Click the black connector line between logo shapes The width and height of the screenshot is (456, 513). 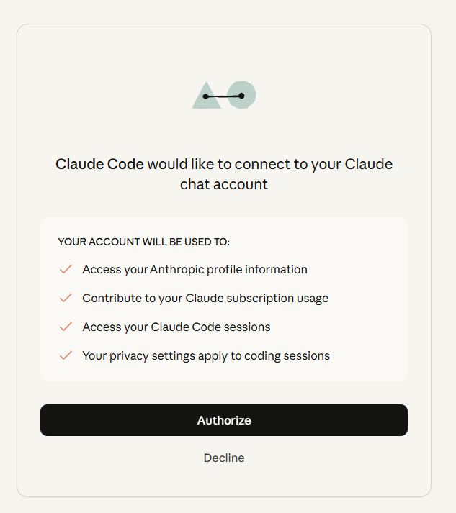(223, 96)
